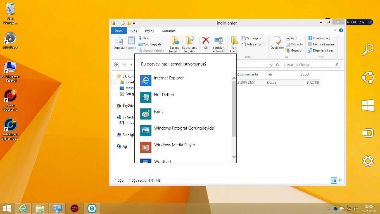Choose the Windows Media Player icon
380x214 pixels.
[146, 147]
